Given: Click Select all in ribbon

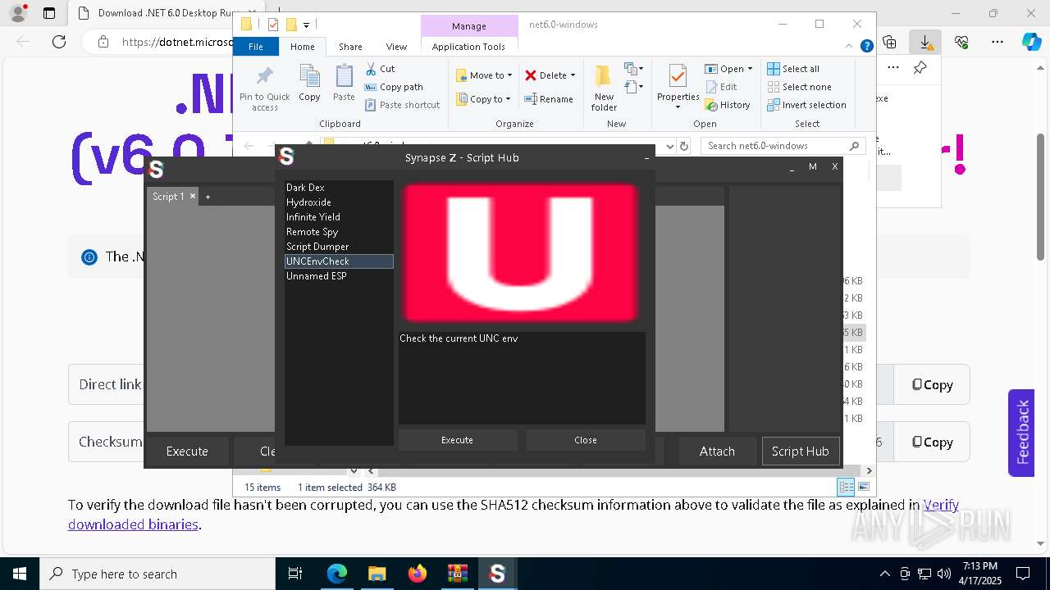Looking at the screenshot, I should [x=793, y=69].
